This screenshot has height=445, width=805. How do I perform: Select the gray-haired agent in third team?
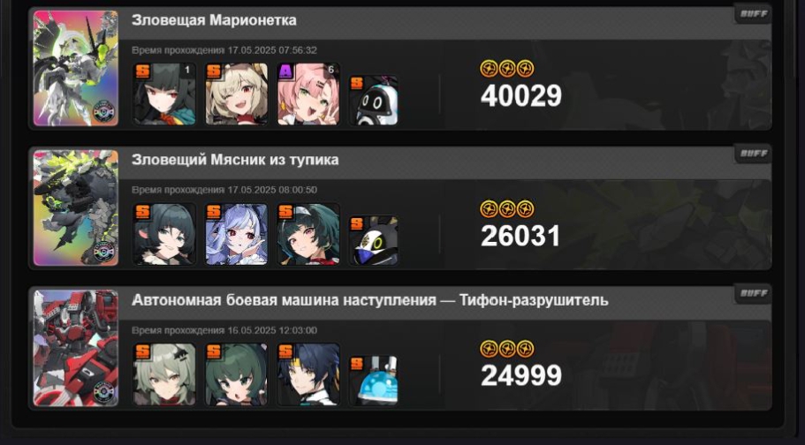(164, 374)
